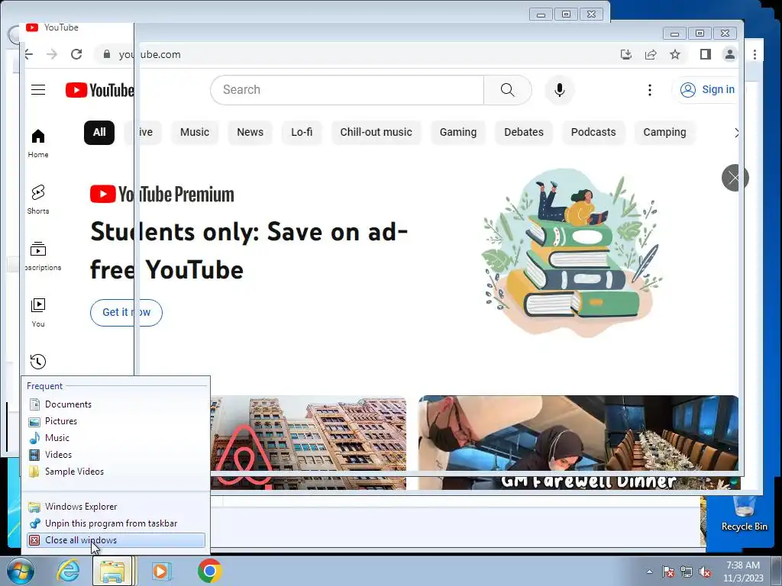The image size is (782, 586).
Task: Click the install app icon in address bar
Action: click(x=626, y=54)
